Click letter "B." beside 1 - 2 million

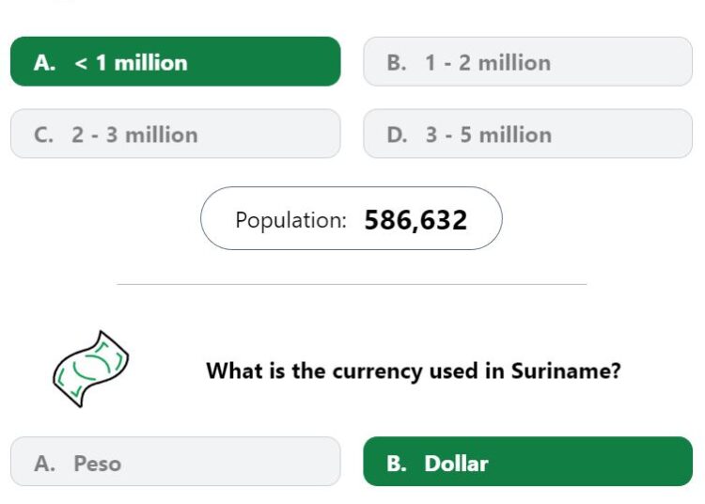(x=396, y=62)
